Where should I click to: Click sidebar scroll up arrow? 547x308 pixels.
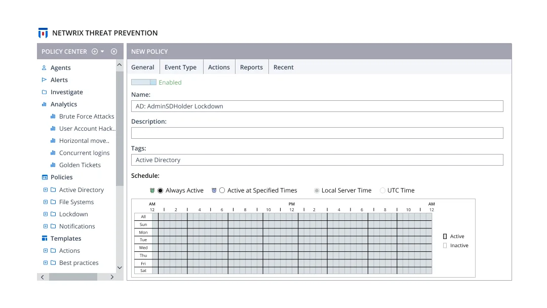(x=120, y=65)
